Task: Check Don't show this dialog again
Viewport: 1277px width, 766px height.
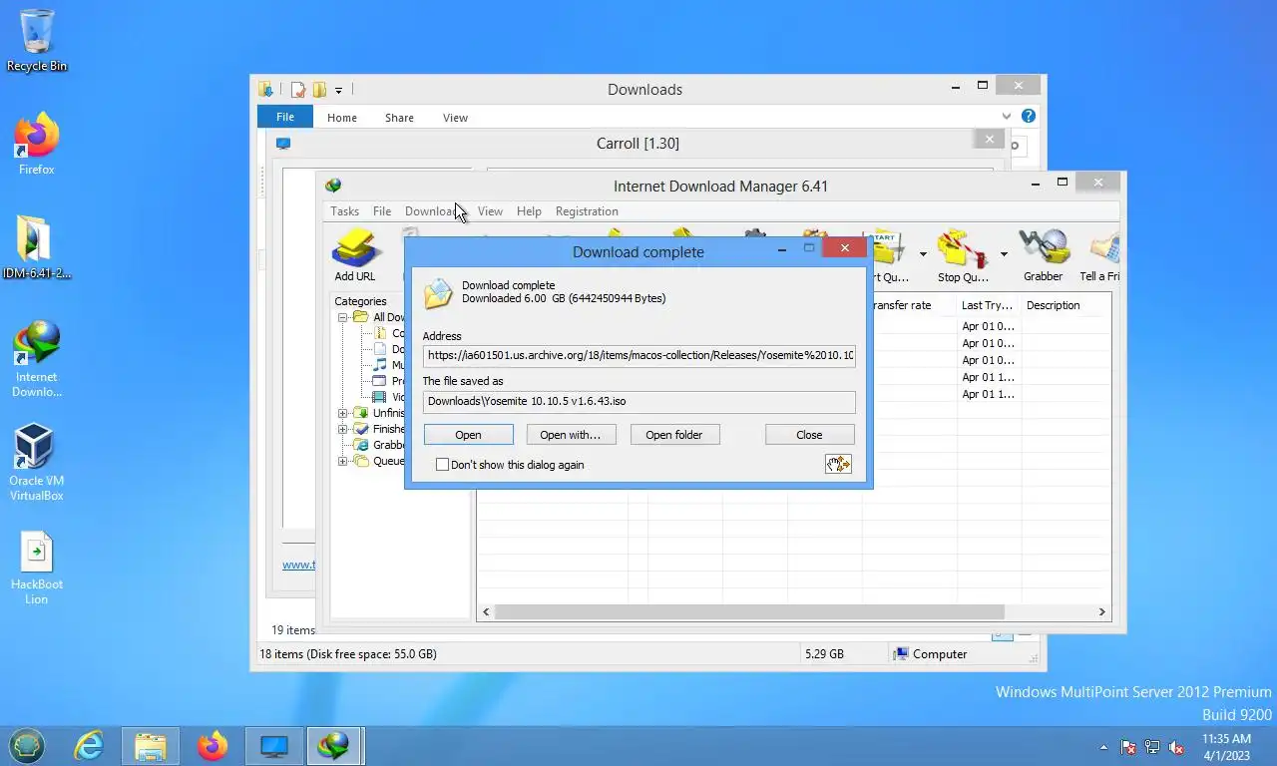Action: pos(442,465)
